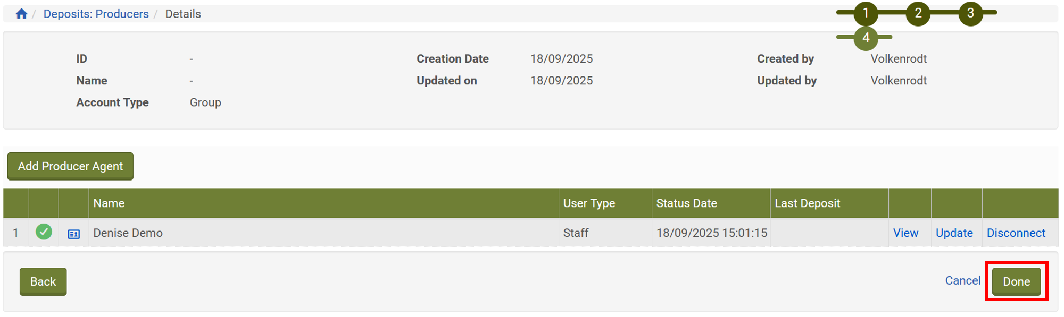Screen dimensions: 1064x317
Task: Click the green check status icon
Action: [44, 232]
